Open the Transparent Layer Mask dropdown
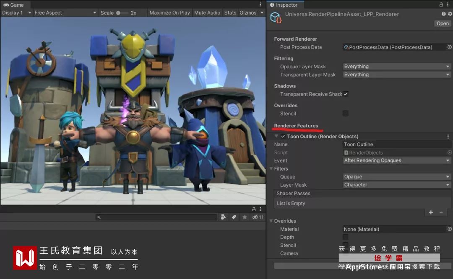 coord(397,75)
